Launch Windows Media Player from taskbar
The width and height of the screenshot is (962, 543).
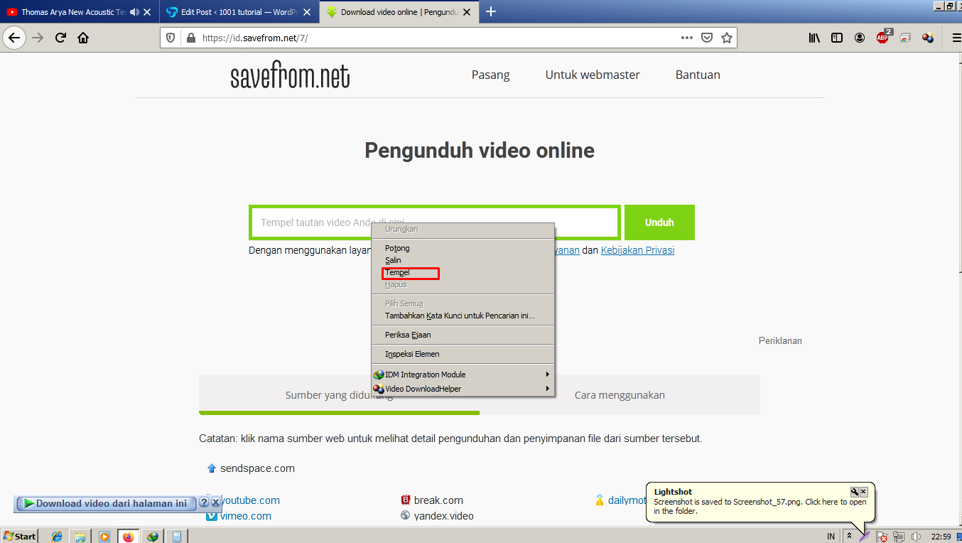[x=104, y=536]
